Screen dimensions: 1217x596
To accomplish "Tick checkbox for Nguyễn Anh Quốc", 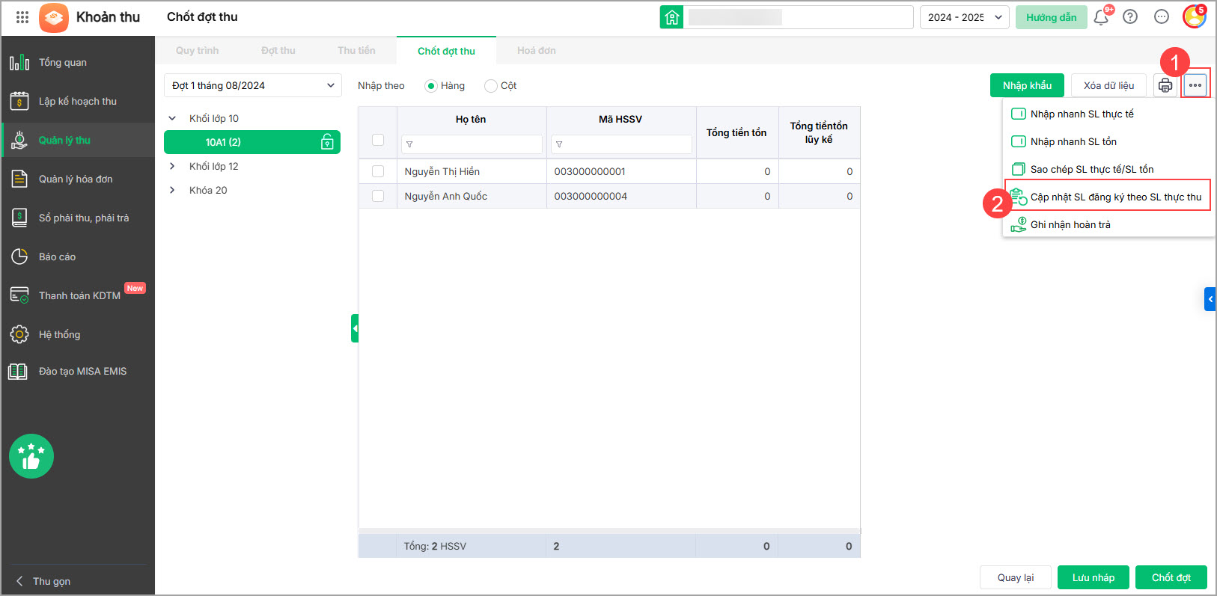I will [x=378, y=196].
